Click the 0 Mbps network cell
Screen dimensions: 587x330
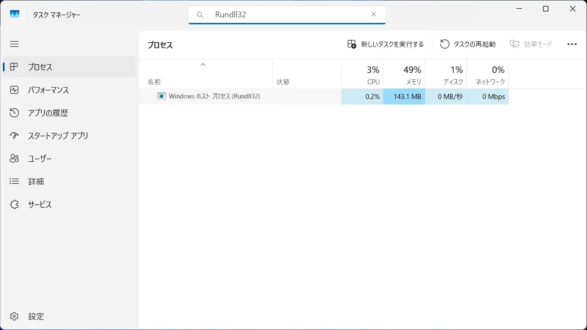487,97
